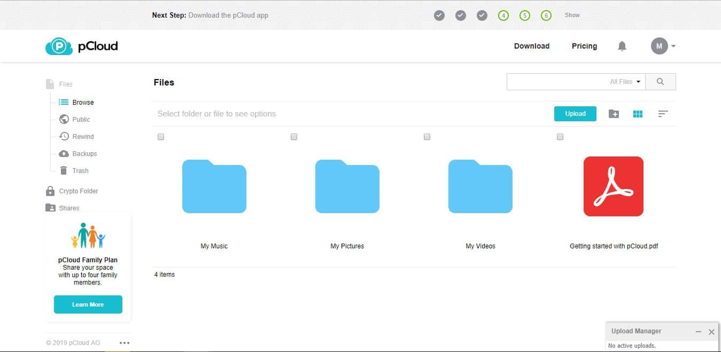The image size is (721, 352).
Task: Open the My Pictures folder icon
Action: [x=347, y=186]
